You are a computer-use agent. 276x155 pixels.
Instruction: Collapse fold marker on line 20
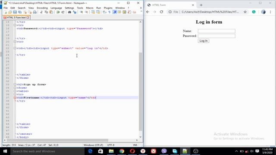[x=15, y=42]
